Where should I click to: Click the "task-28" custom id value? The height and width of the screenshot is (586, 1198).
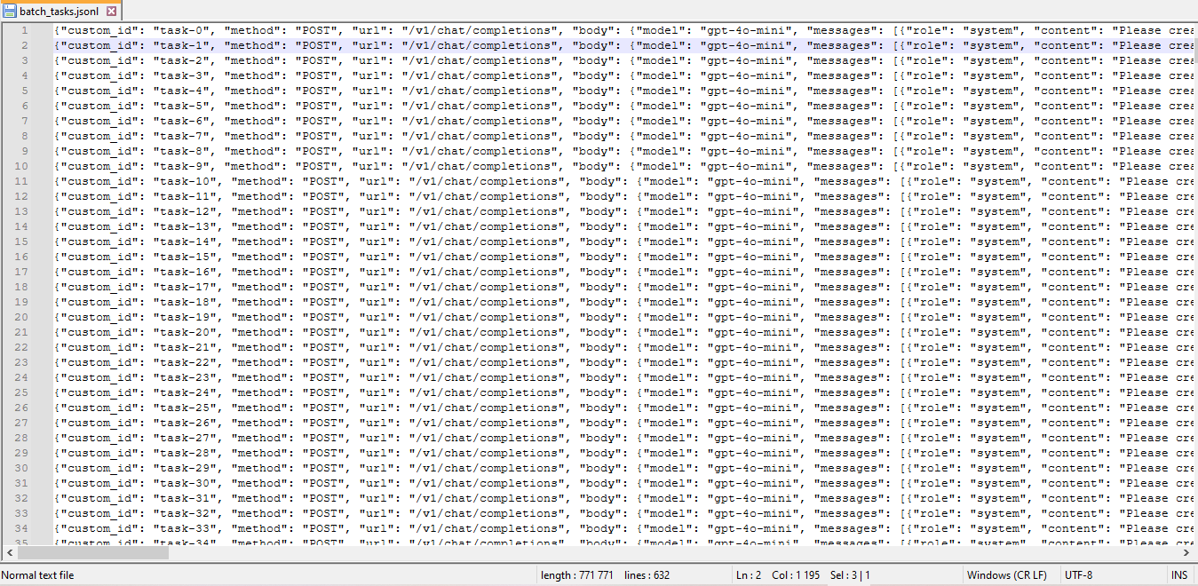tap(185, 453)
